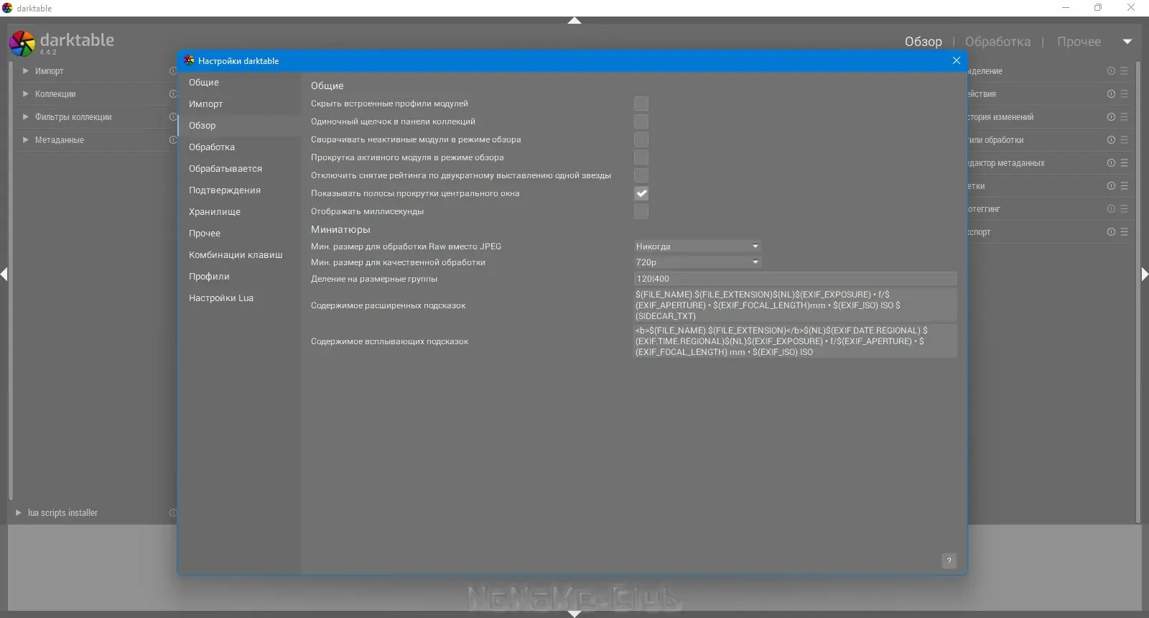Switch to Обработка view in top bar
This screenshot has height=618, width=1149.
[997, 42]
